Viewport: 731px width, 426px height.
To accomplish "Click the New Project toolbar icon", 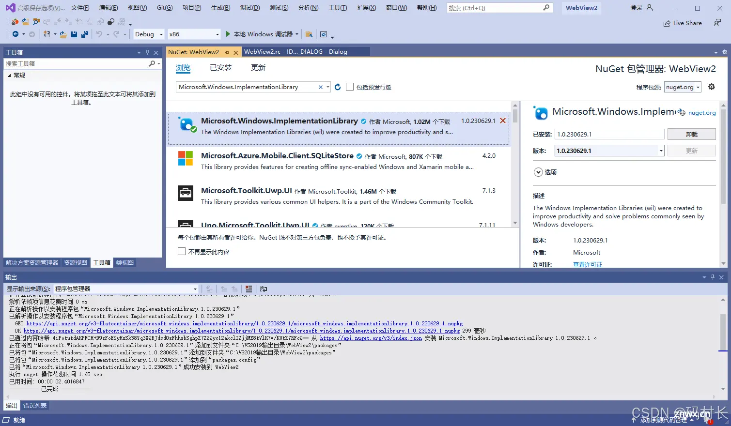I will [47, 34].
